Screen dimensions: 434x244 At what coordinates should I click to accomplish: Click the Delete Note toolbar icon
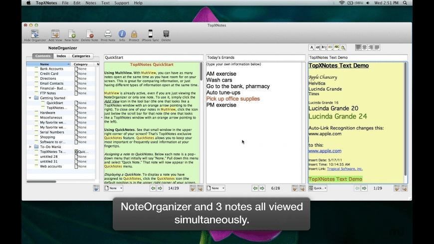click(90, 34)
